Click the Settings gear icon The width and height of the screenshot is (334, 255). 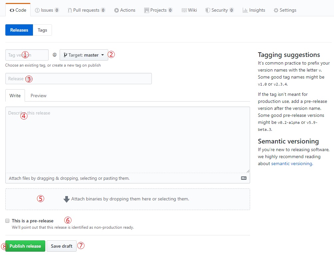[276, 10]
